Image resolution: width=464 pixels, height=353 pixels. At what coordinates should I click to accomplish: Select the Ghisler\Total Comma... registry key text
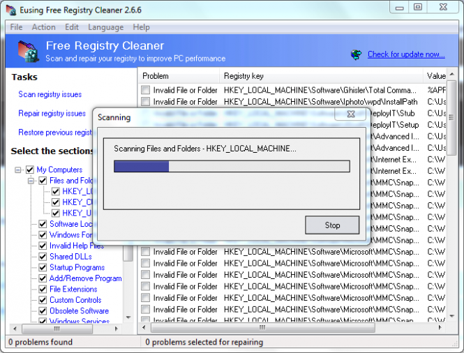(320, 90)
